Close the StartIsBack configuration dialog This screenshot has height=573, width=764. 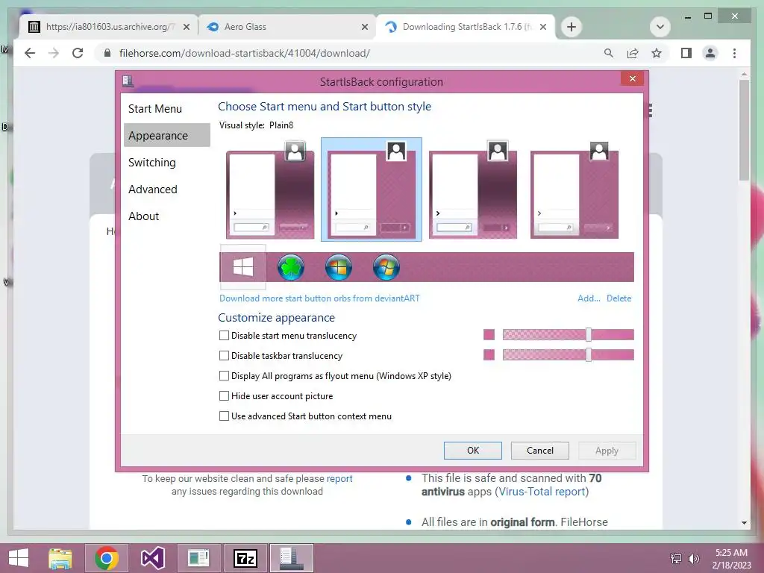[x=633, y=78]
